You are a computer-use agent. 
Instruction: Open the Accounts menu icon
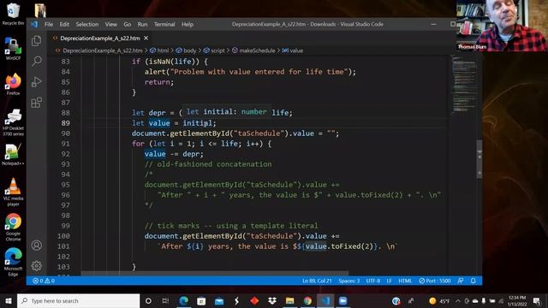pos(36,246)
